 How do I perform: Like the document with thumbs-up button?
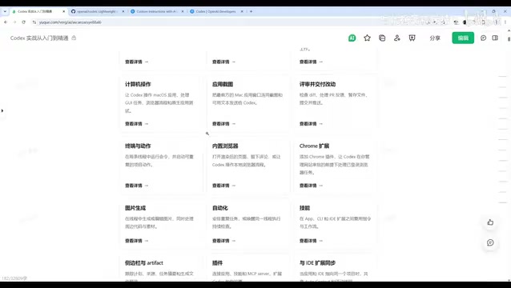point(490,222)
